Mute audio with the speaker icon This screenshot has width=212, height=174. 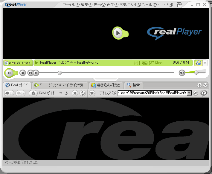point(182,73)
